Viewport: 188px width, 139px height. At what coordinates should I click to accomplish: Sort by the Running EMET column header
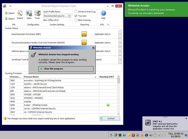pyautogui.click(x=108, y=77)
